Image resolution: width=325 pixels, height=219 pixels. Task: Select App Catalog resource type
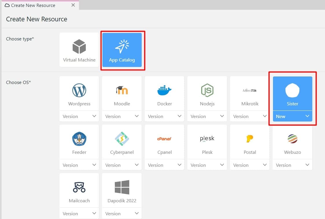[122, 50]
